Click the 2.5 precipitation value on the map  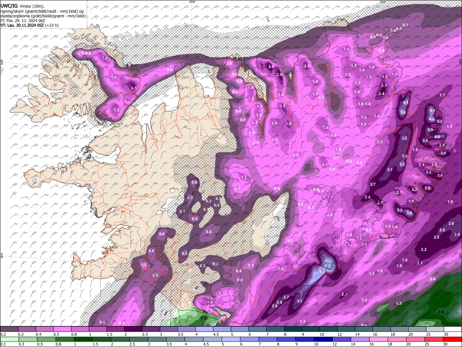(x=436, y=237)
